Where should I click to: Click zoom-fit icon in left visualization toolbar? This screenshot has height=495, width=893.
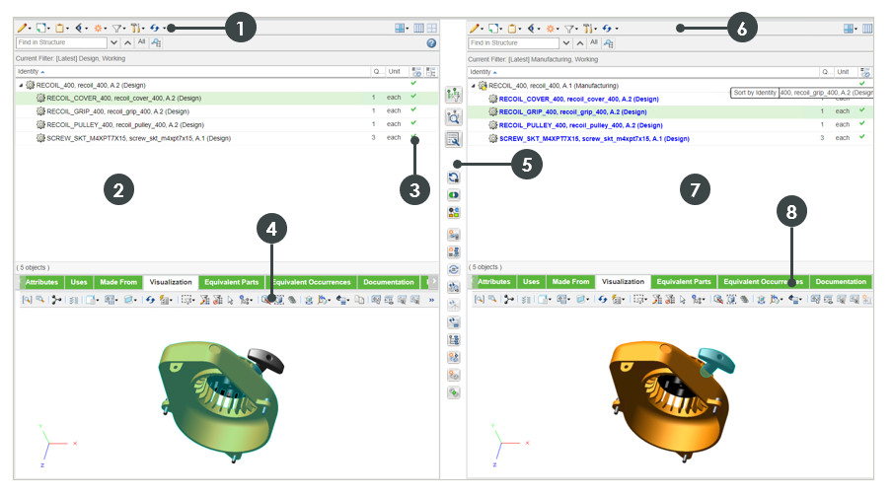[27, 300]
